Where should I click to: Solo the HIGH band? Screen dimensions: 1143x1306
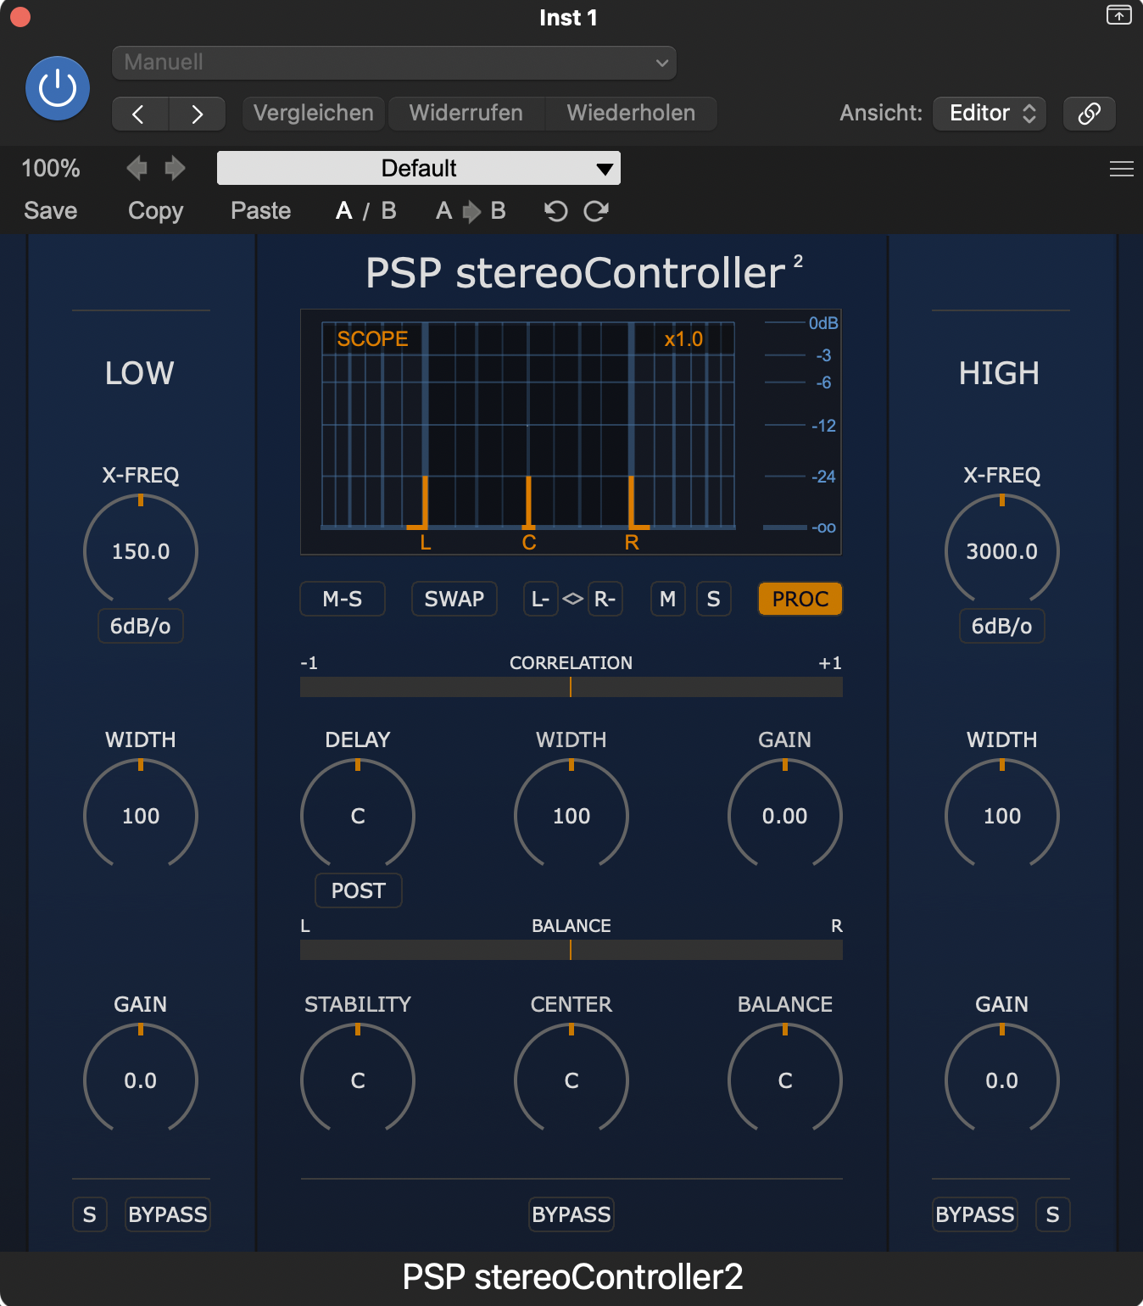(x=1053, y=1214)
